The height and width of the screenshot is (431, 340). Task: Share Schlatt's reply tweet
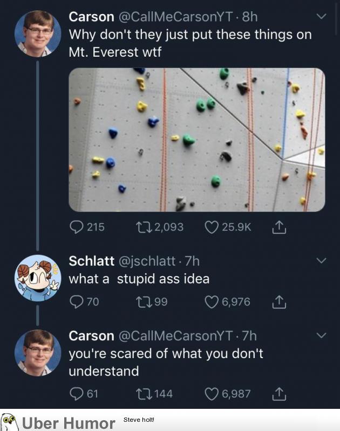[x=278, y=301]
